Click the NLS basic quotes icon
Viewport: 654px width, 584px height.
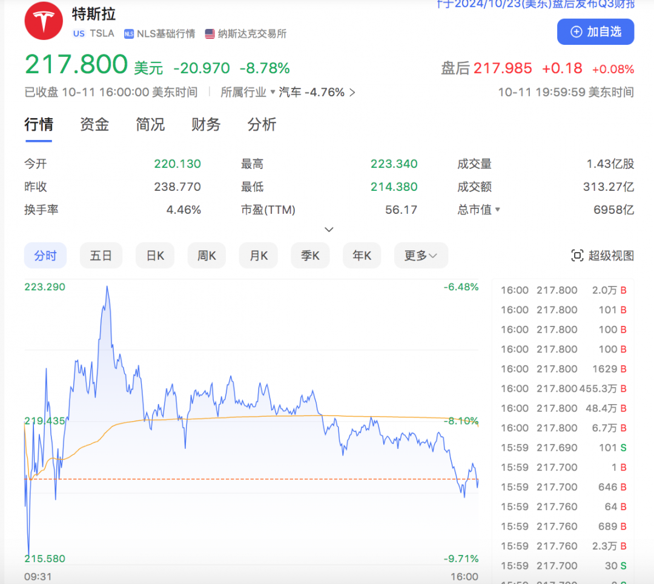[128, 34]
